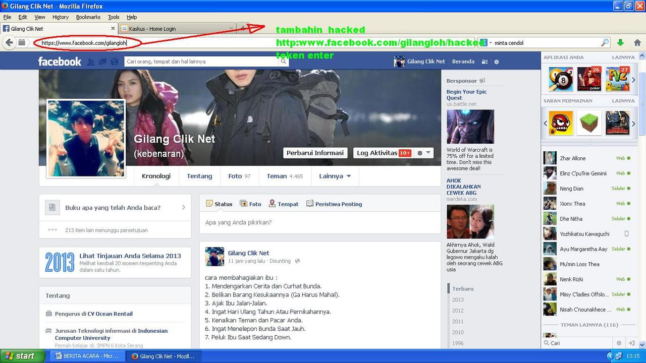Select Peristiwa Penting composer option
646x363 pixels.
coord(334,204)
